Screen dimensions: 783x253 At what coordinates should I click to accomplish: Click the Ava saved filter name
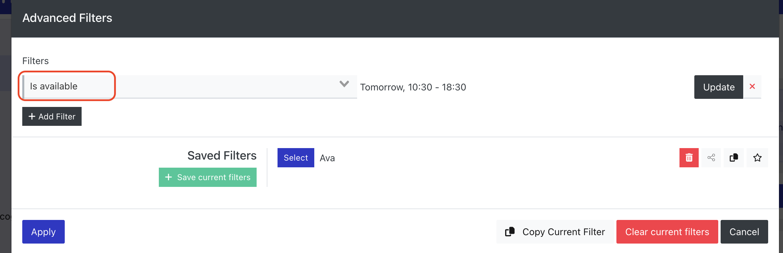tap(327, 158)
